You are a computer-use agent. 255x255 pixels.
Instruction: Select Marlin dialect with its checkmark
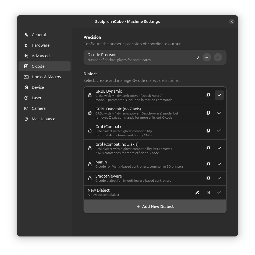click(x=219, y=164)
